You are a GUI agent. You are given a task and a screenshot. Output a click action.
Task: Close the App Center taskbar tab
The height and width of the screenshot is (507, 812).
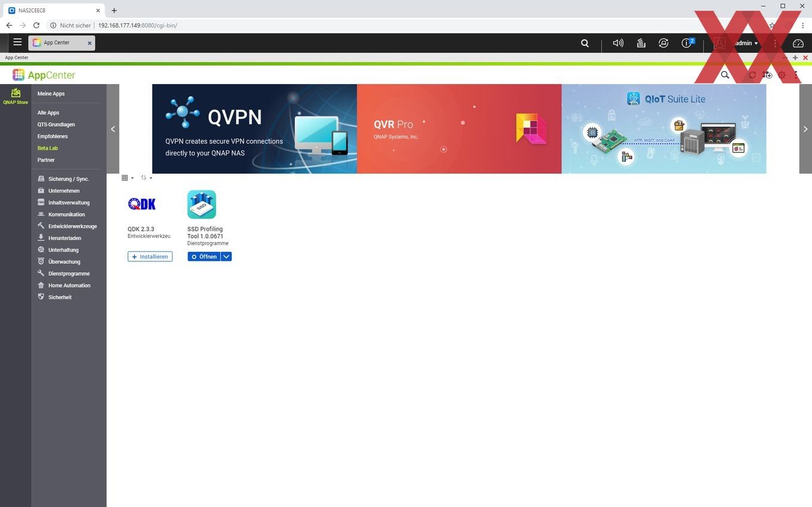pyautogui.click(x=90, y=43)
